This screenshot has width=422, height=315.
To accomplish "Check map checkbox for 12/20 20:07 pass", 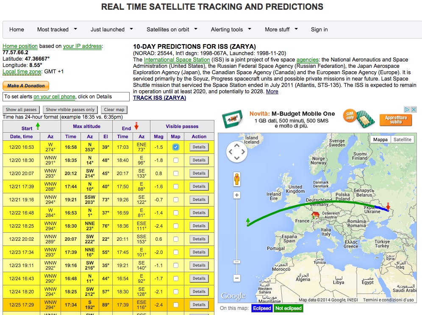I will 176,173.
